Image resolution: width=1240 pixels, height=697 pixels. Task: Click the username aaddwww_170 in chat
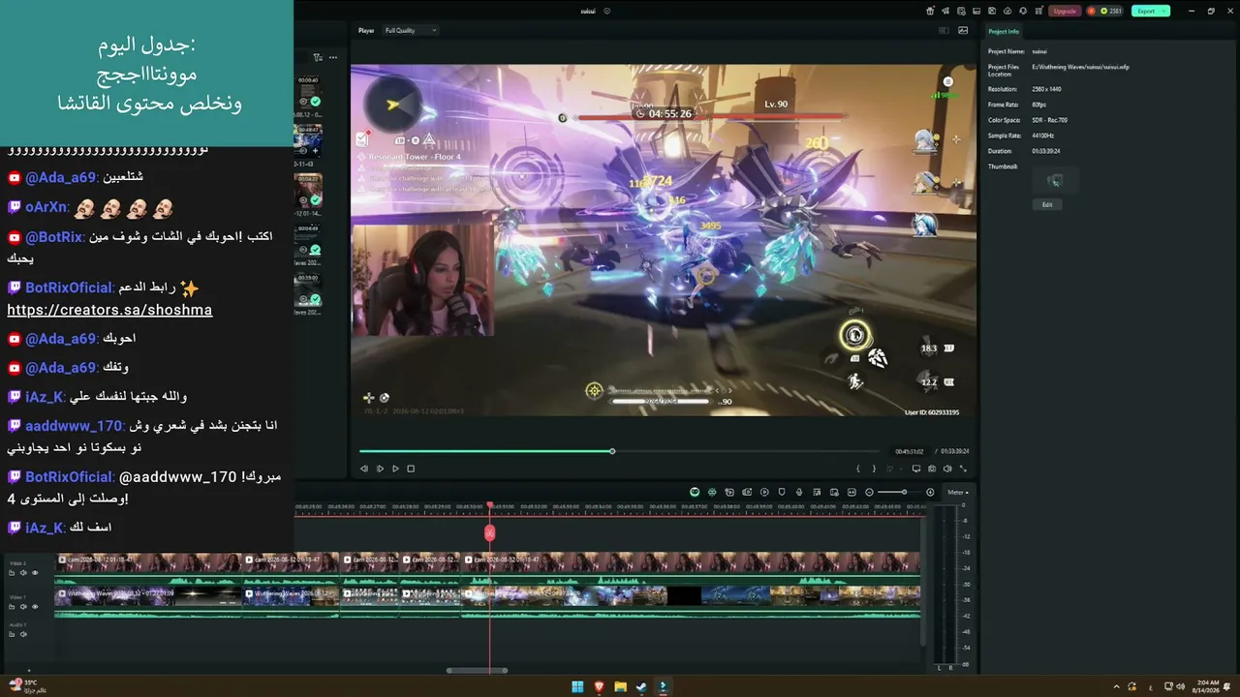(74, 426)
